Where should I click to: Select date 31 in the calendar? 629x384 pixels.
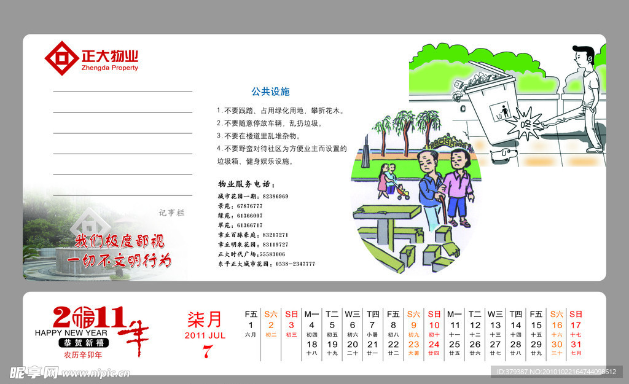(576, 344)
